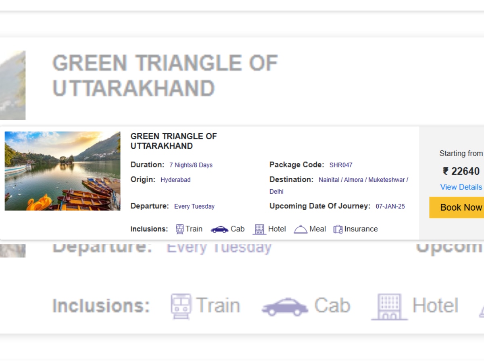Open the Nainital lake boats thumbnail

(63, 171)
